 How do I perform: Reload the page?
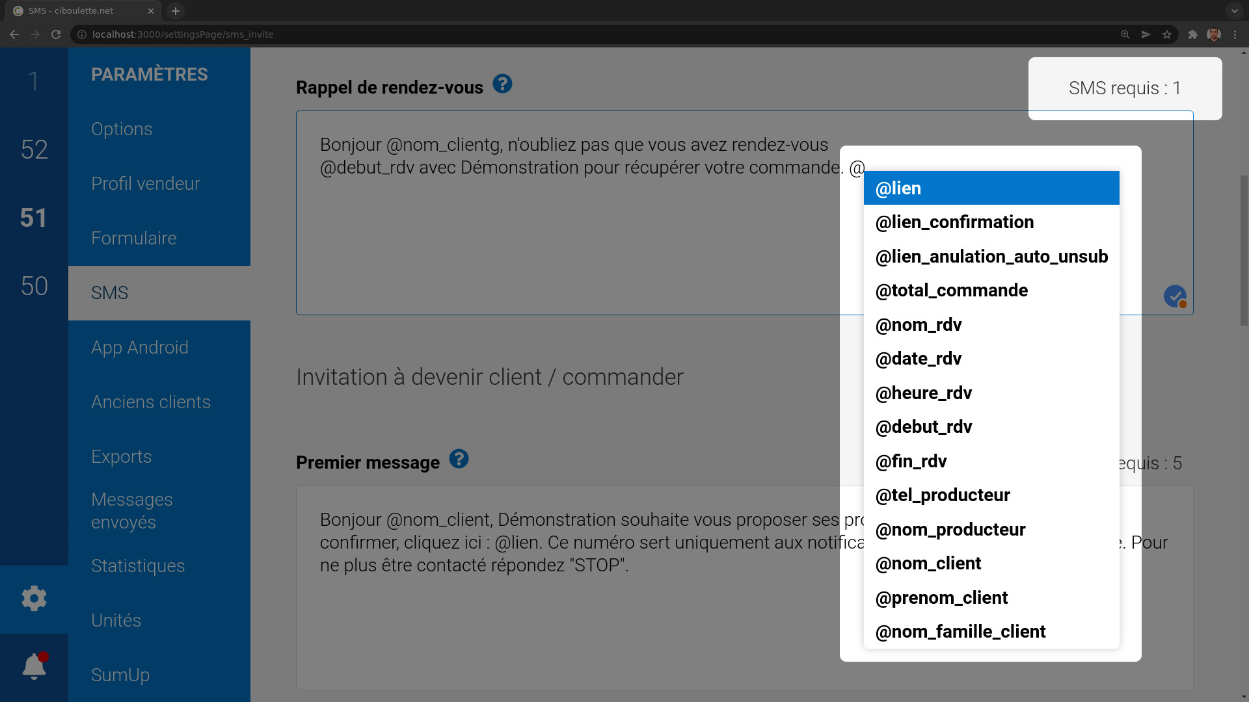click(x=56, y=34)
